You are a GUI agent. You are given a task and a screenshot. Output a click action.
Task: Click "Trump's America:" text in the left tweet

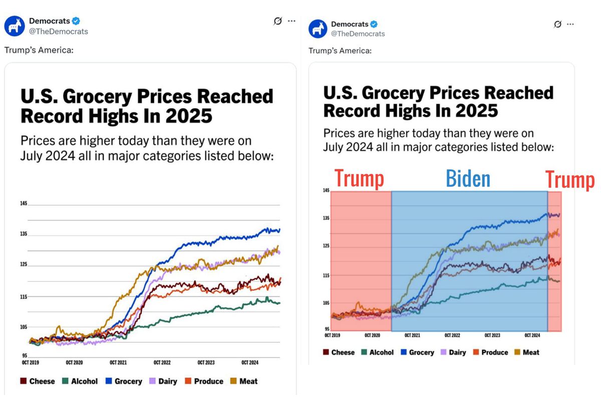pos(39,50)
